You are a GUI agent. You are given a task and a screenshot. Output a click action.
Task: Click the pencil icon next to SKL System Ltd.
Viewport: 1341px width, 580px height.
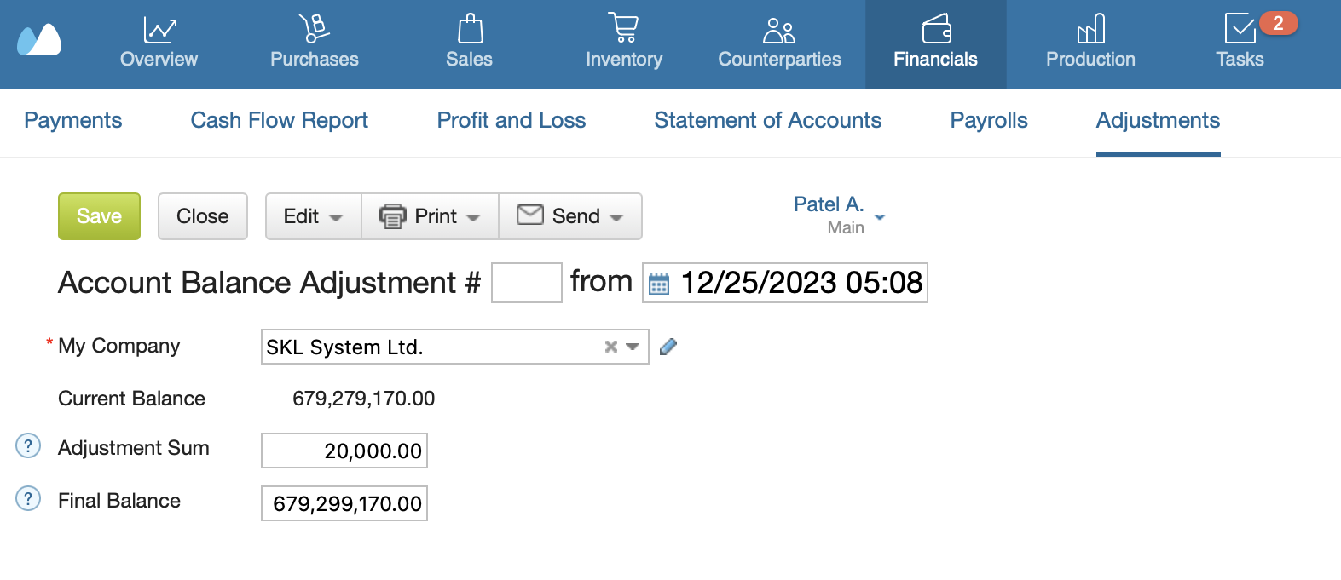669,347
